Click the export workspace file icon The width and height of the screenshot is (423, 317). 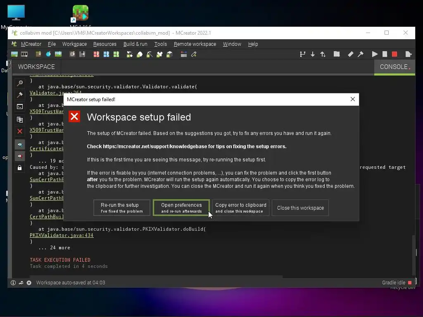tap(409, 54)
